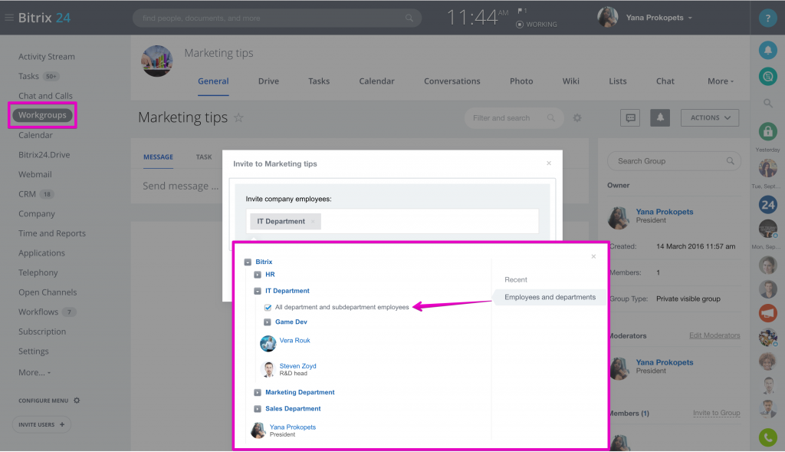Click the magnifier icon in Search Group field
785x452 pixels.
[x=730, y=161]
